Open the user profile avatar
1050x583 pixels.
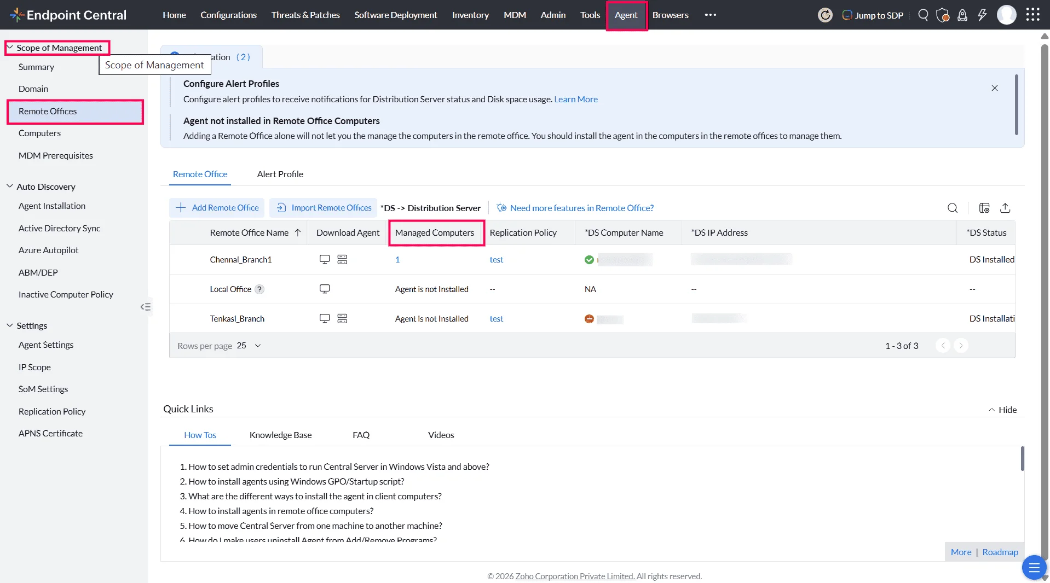point(1006,15)
